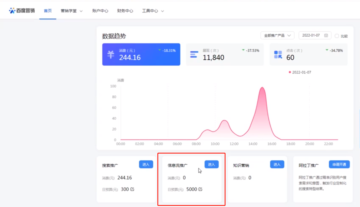Click the -34.78% change indicator
Image resolution: width=360 pixels, height=207 pixels.
pos(334,50)
